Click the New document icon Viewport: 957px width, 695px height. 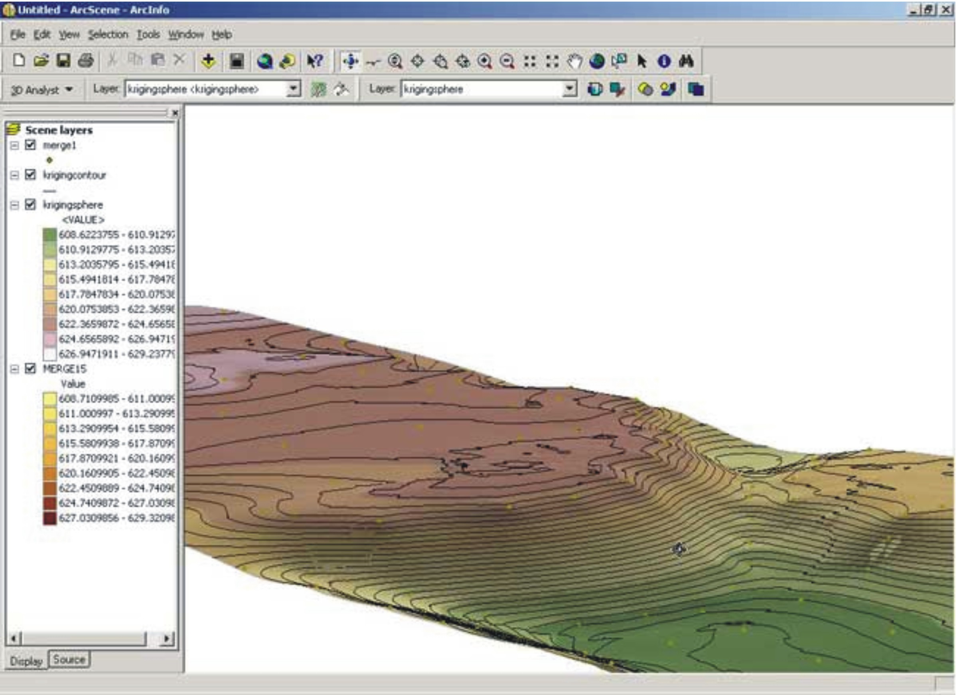[x=19, y=61]
